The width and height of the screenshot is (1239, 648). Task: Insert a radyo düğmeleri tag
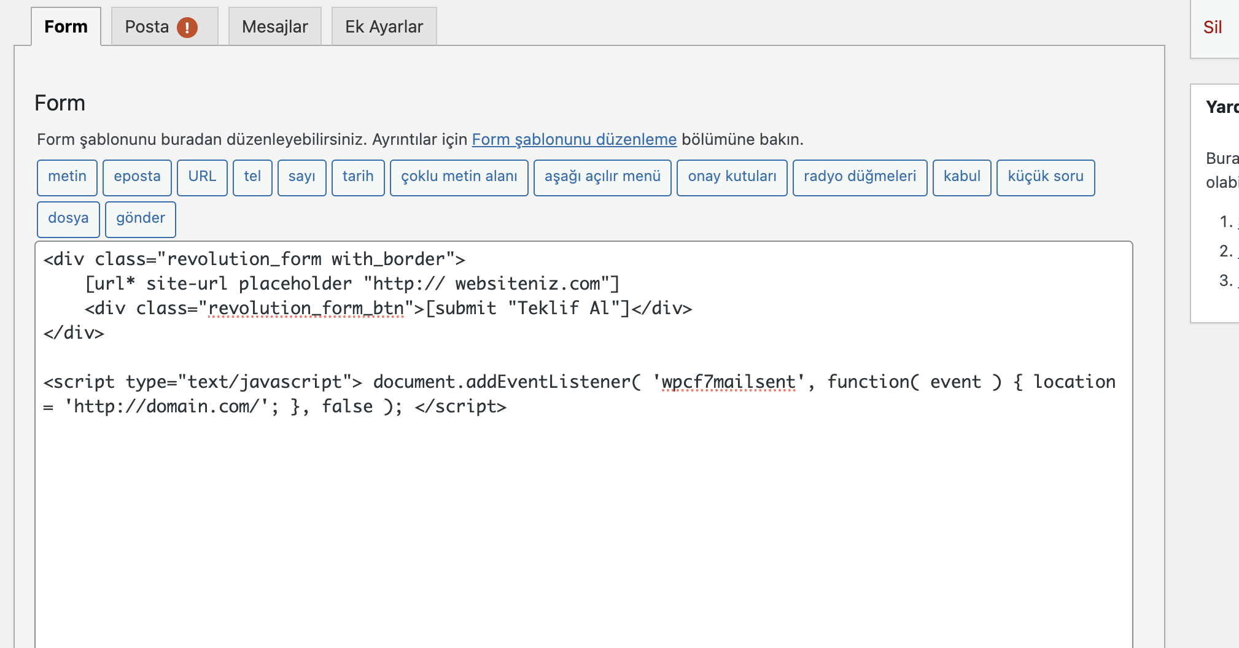click(x=860, y=177)
